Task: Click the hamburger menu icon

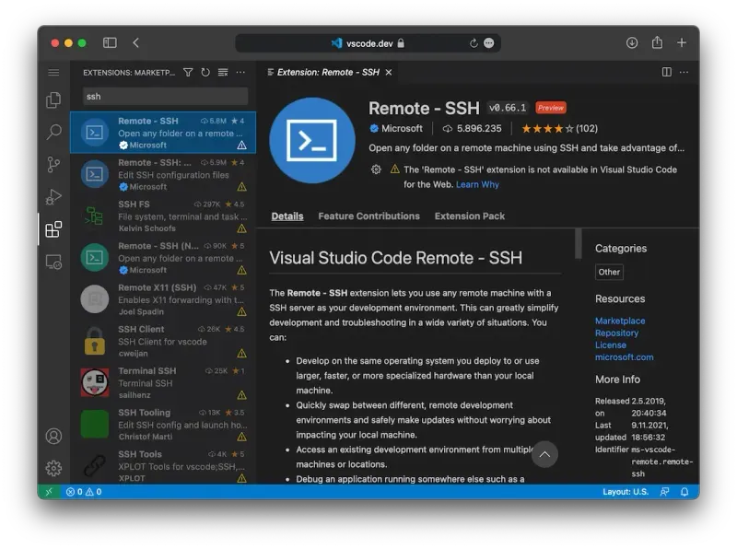Action: (53, 73)
